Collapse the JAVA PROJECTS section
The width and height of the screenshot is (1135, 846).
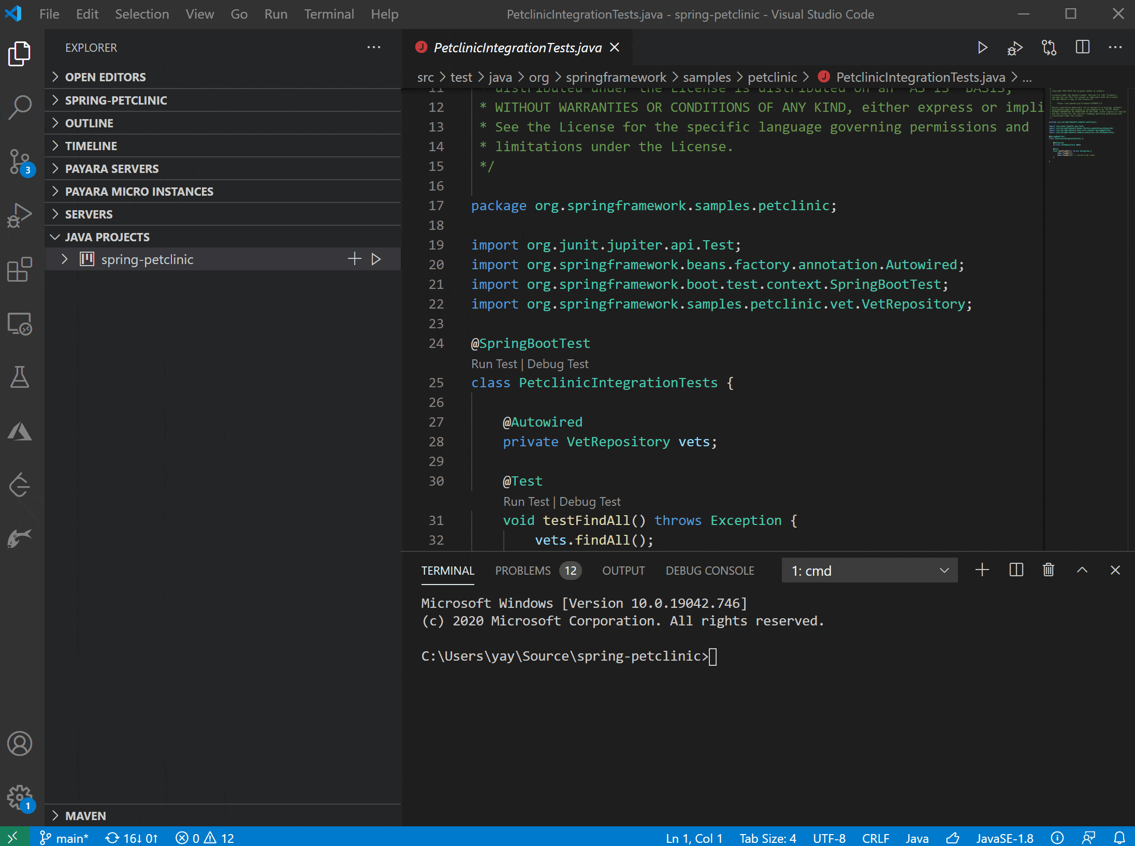[223, 237]
